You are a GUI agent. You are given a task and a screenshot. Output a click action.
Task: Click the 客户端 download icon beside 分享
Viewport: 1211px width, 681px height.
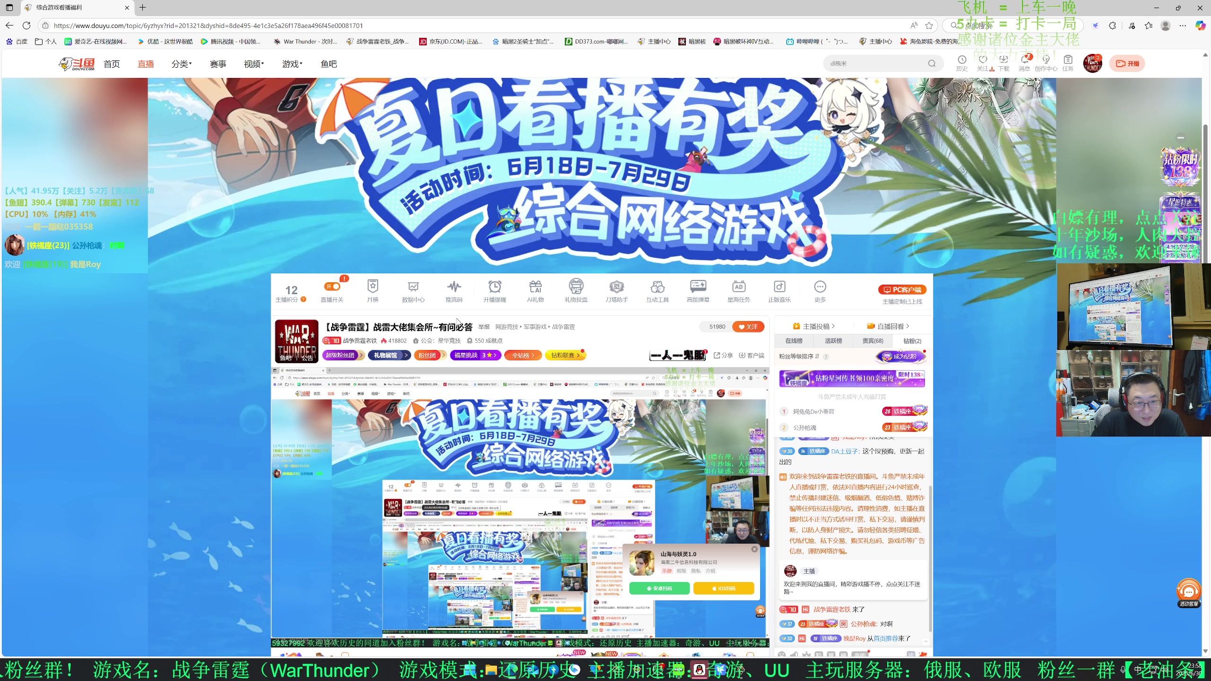(x=752, y=355)
